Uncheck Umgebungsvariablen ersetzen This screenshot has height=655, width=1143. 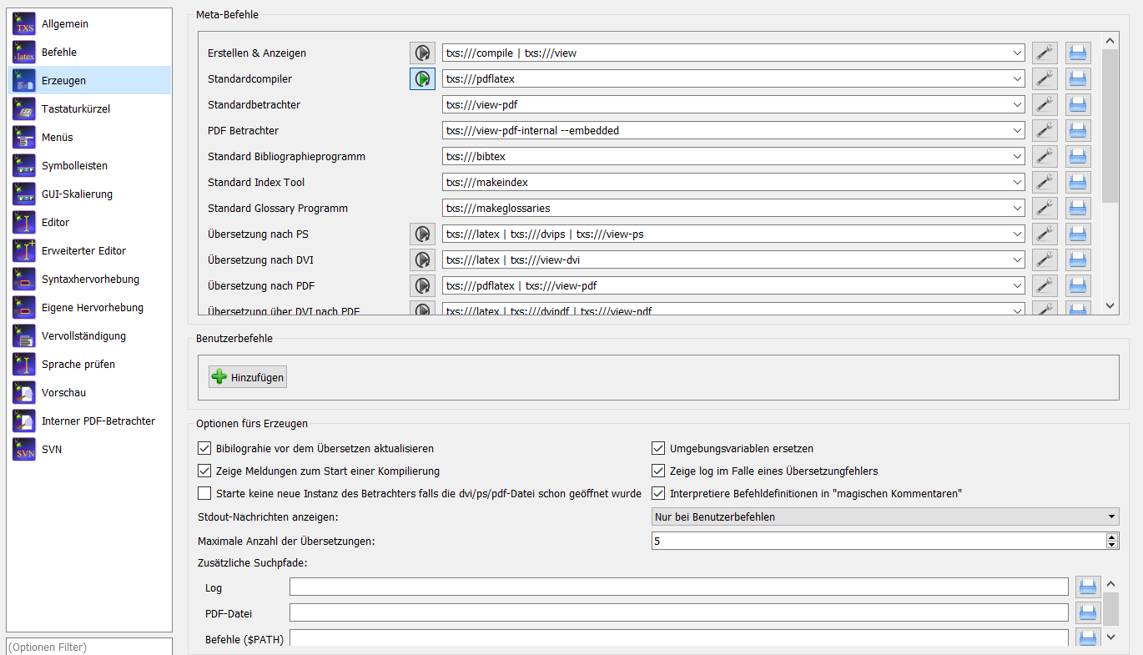tap(658, 449)
